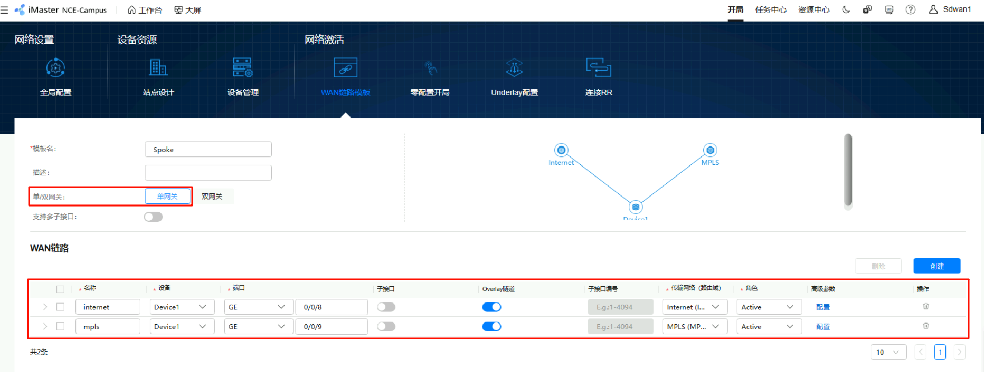The height and width of the screenshot is (372, 984).
Task: Open transport network dropdown showing MPLS
Action: (694, 327)
